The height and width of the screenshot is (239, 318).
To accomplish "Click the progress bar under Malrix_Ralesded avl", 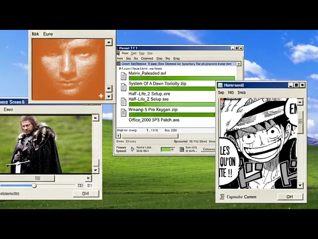I will tap(182, 78).
